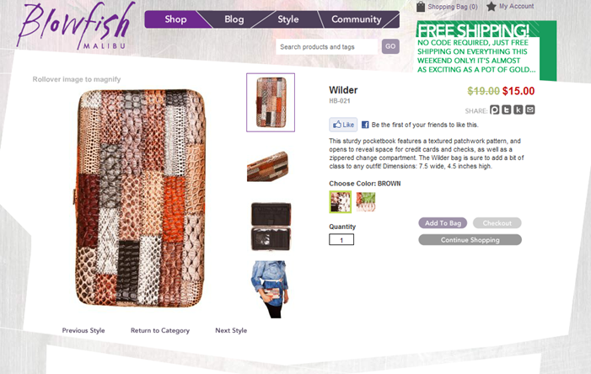This screenshot has width=591, height=374.
Task: Open the Shopping Bag icon
Action: (421, 7)
